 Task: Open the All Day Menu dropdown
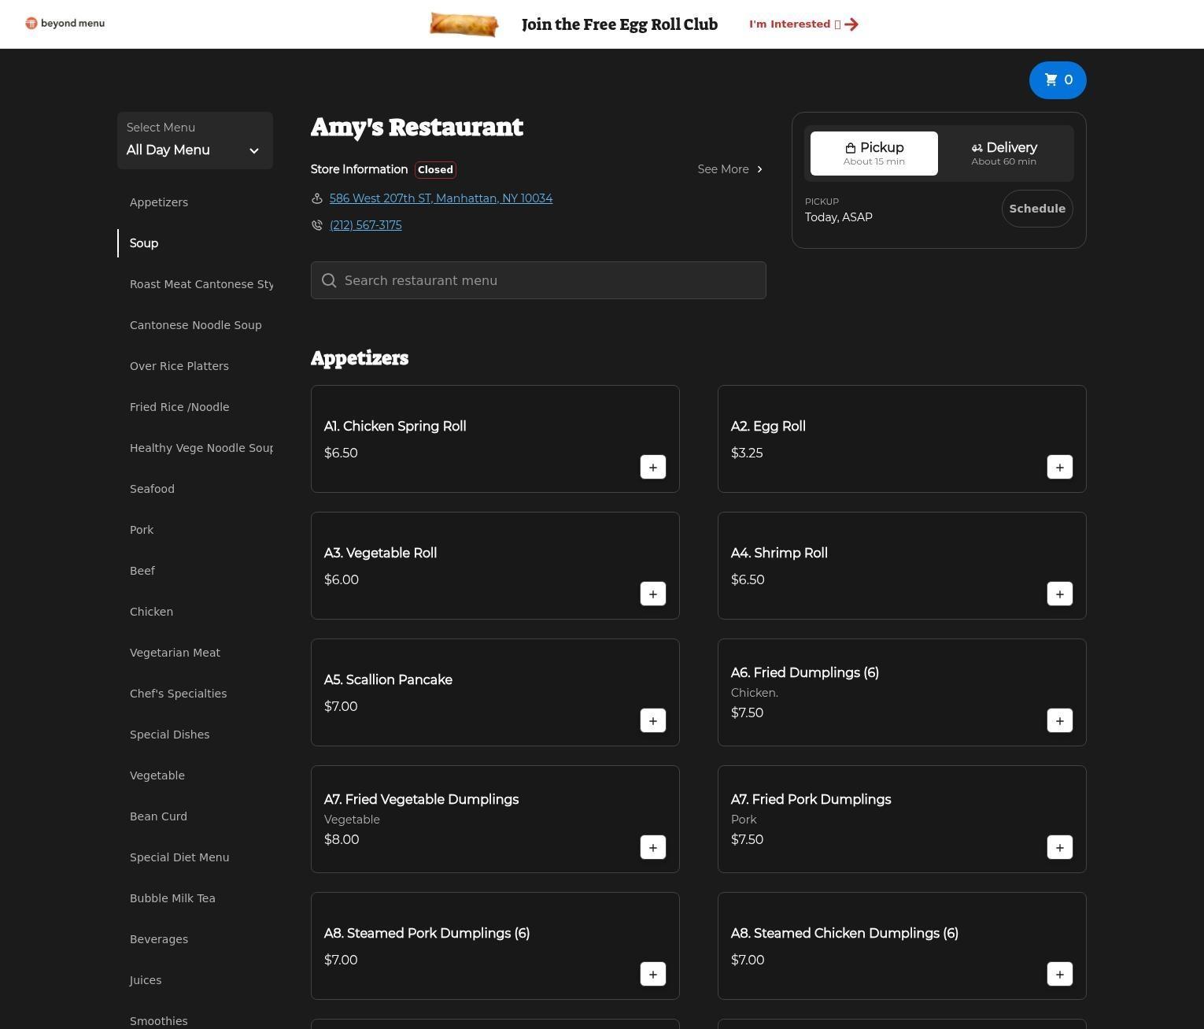click(194, 141)
